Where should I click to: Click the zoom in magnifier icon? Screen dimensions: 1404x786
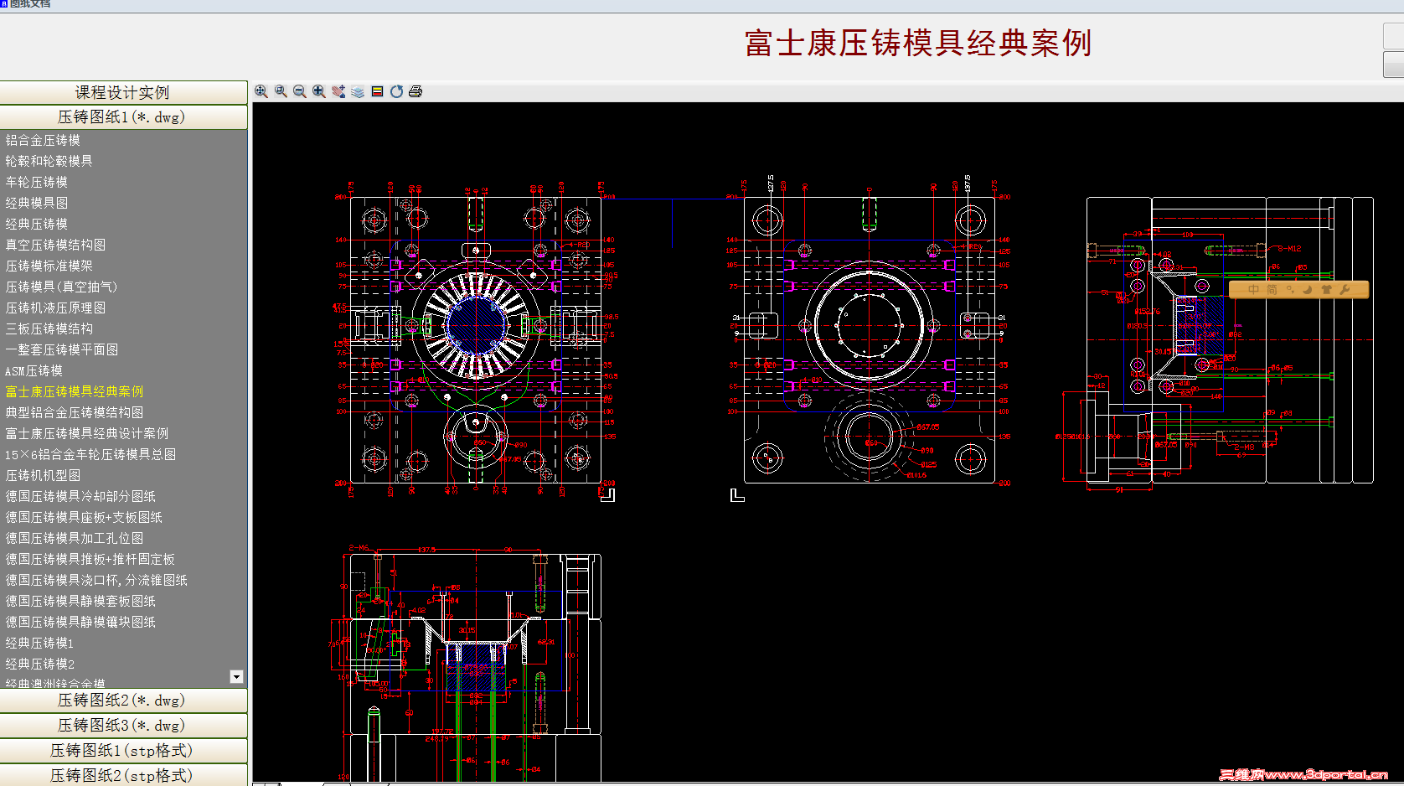[319, 91]
